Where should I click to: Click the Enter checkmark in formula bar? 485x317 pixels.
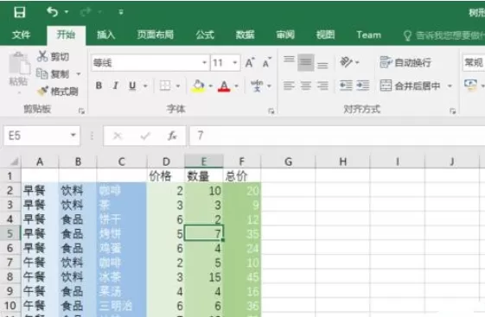coord(145,136)
